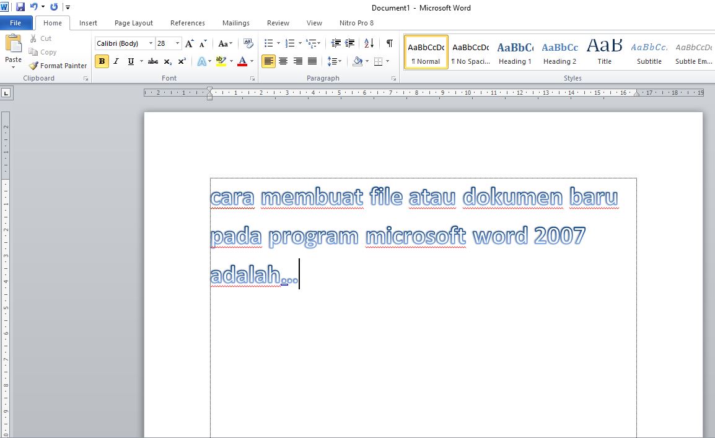
Task: Click the Shrink Font icon
Action: pyautogui.click(x=203, y=43)
